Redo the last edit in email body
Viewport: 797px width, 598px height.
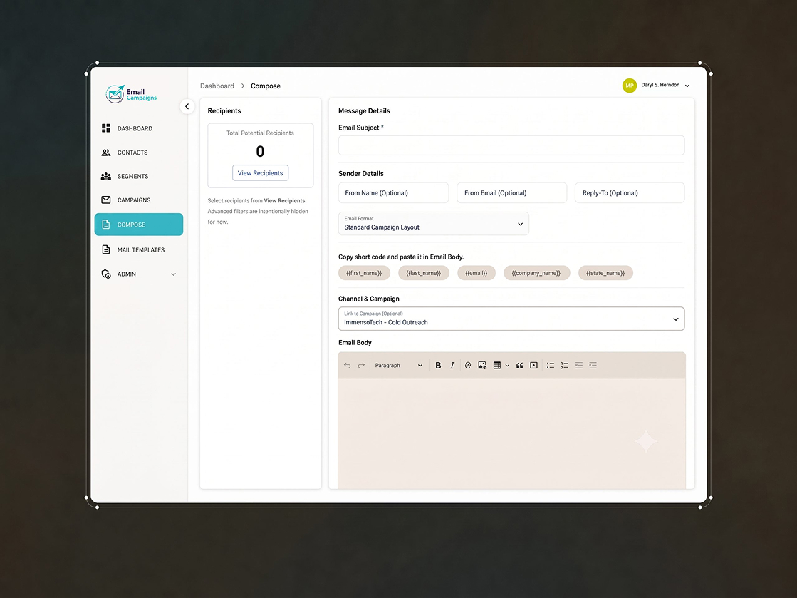[361, 365]
